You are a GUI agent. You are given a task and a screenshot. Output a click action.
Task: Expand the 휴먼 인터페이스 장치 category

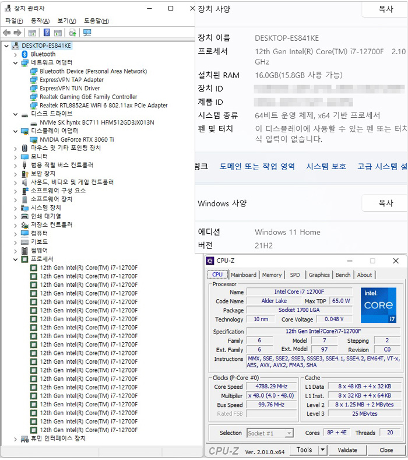[16, 439]
